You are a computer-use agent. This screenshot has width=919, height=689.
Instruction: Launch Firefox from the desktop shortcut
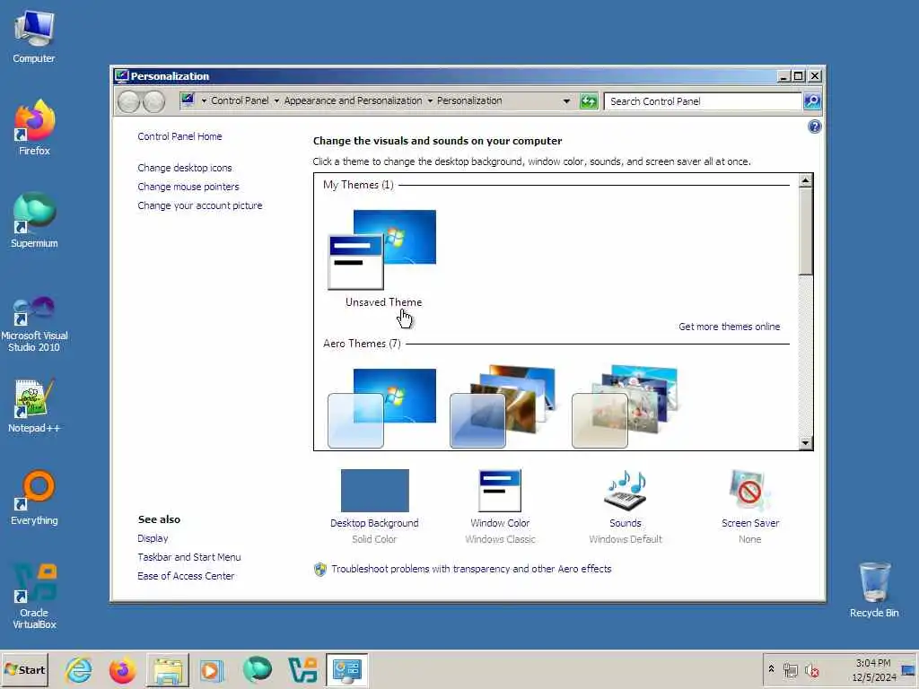coord(34,127)
